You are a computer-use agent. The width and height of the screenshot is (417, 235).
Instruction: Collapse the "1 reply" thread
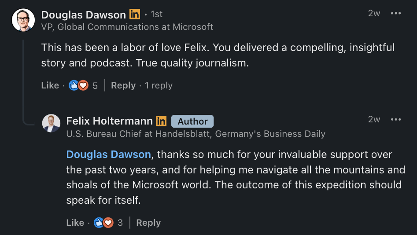click(159, 85)
